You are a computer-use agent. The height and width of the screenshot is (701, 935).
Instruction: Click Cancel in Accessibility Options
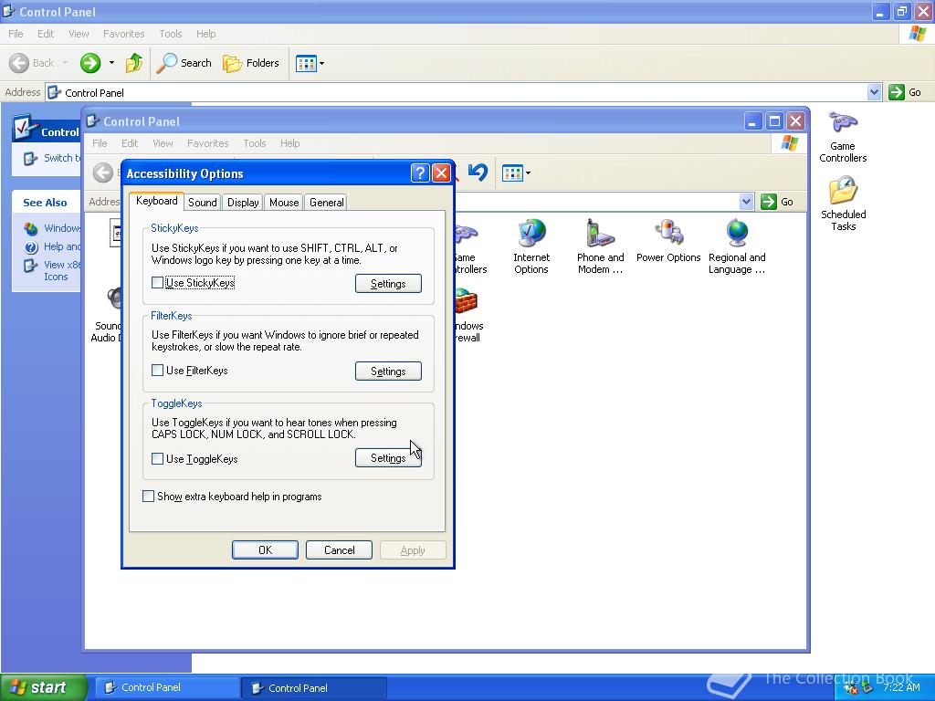click(x=339, y=549)
